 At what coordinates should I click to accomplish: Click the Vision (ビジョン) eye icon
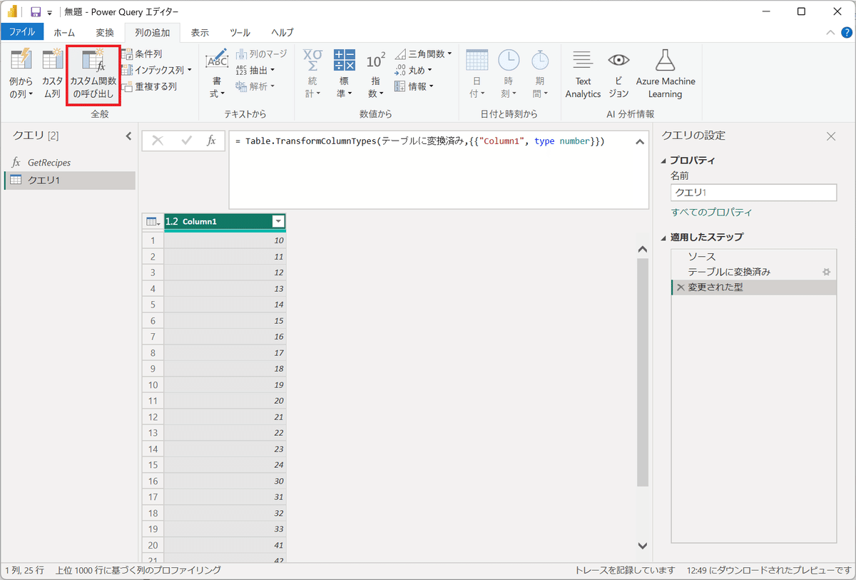point(618,60)
